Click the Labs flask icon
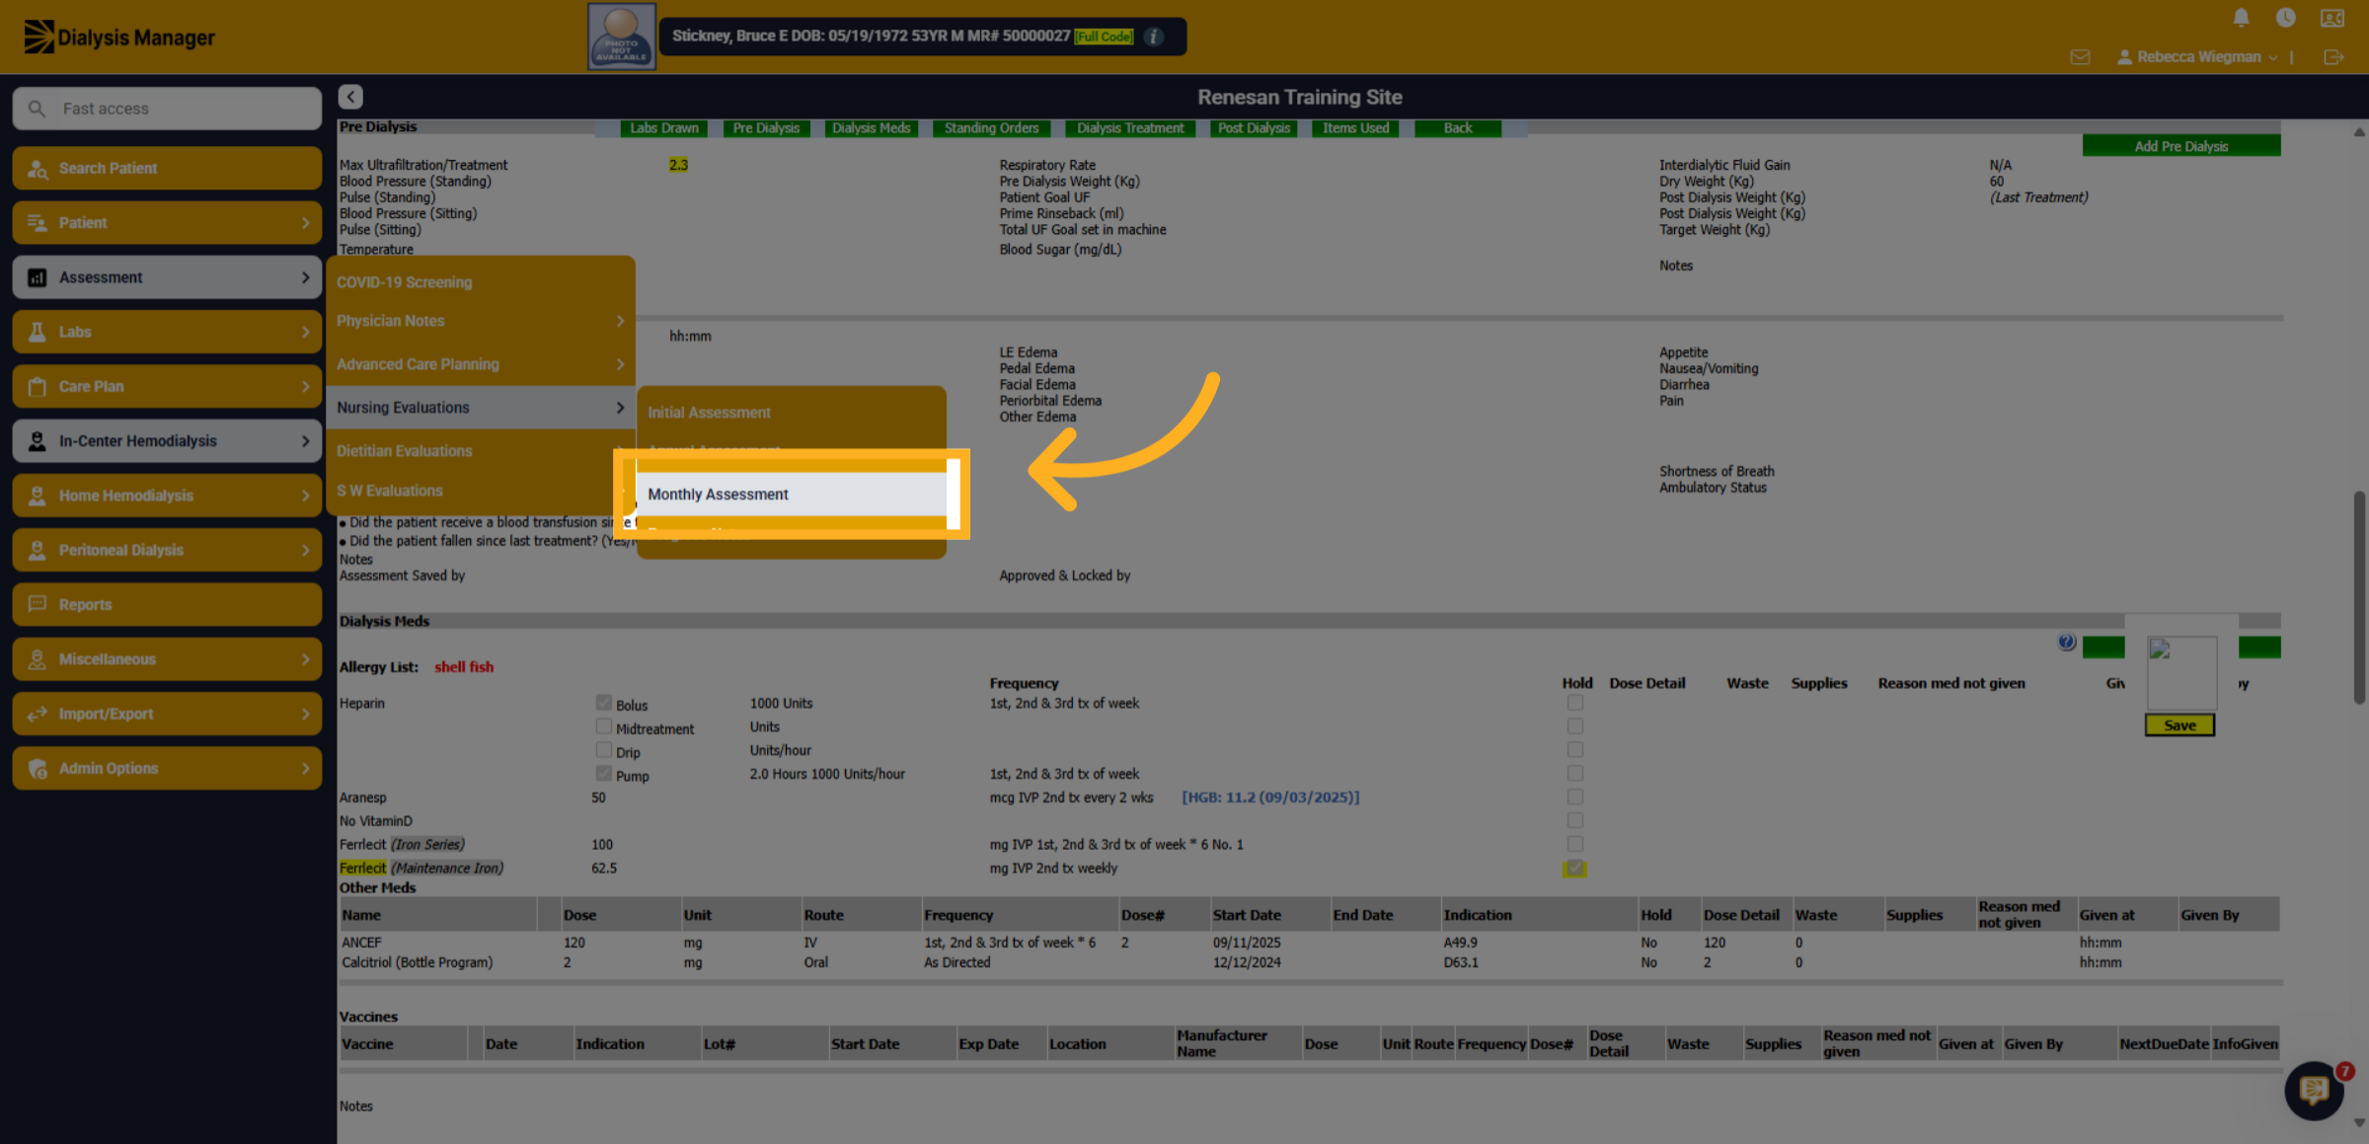 38,333
